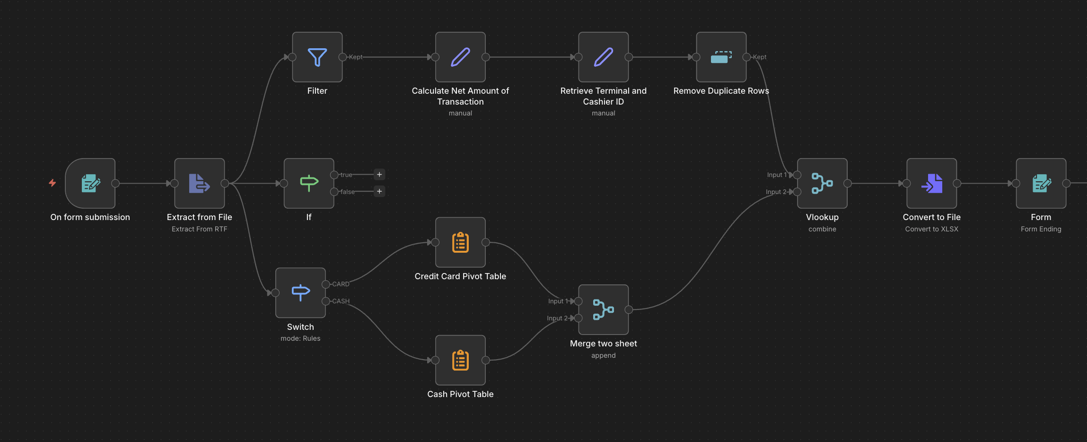
Task: Click the Extract from File output connector
Action: click(225, 183)
